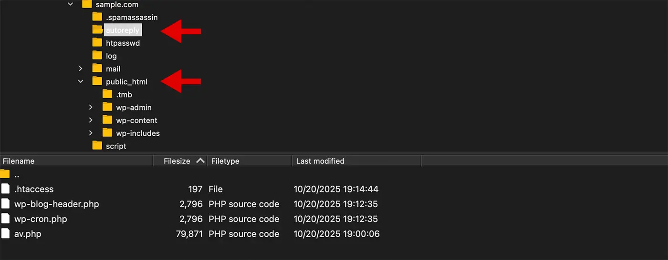The width and height of the screenshot is (668, 260).
Task: Expand the wp-includes folder chevron
Action: coord(91,133)
